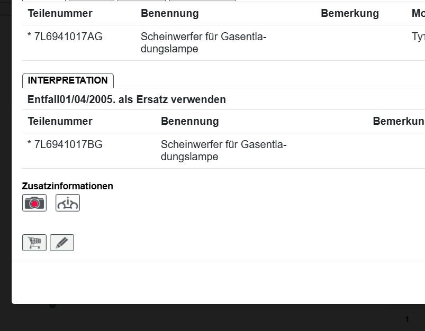Click the pencil edit icon

pos(62,243)
